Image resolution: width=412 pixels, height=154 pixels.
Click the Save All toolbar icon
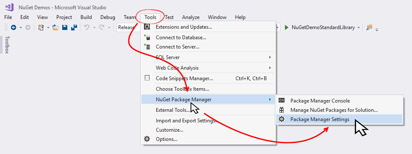[x=74, y=27]
